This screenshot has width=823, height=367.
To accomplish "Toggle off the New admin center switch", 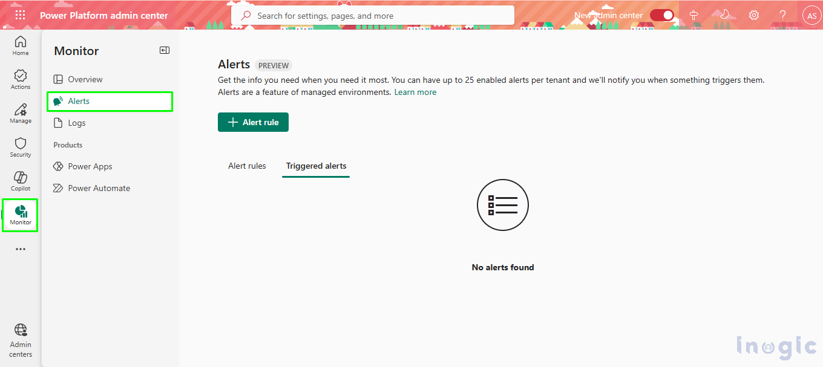I will point(662,16).
